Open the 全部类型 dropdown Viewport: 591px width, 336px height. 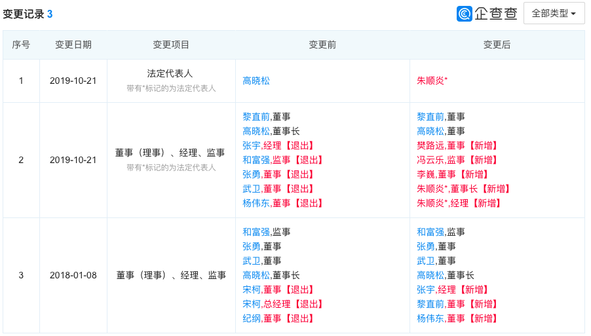[554, 14]
